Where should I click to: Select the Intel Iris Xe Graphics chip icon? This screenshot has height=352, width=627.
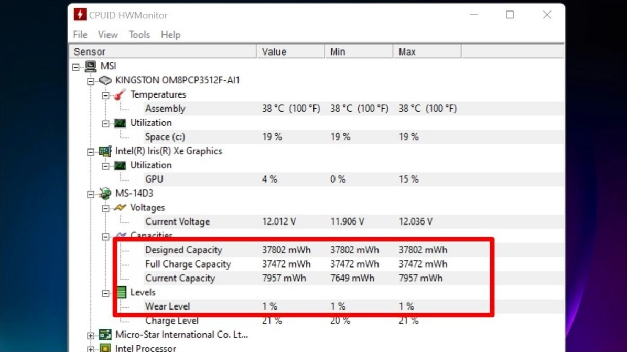pos(105,151)
